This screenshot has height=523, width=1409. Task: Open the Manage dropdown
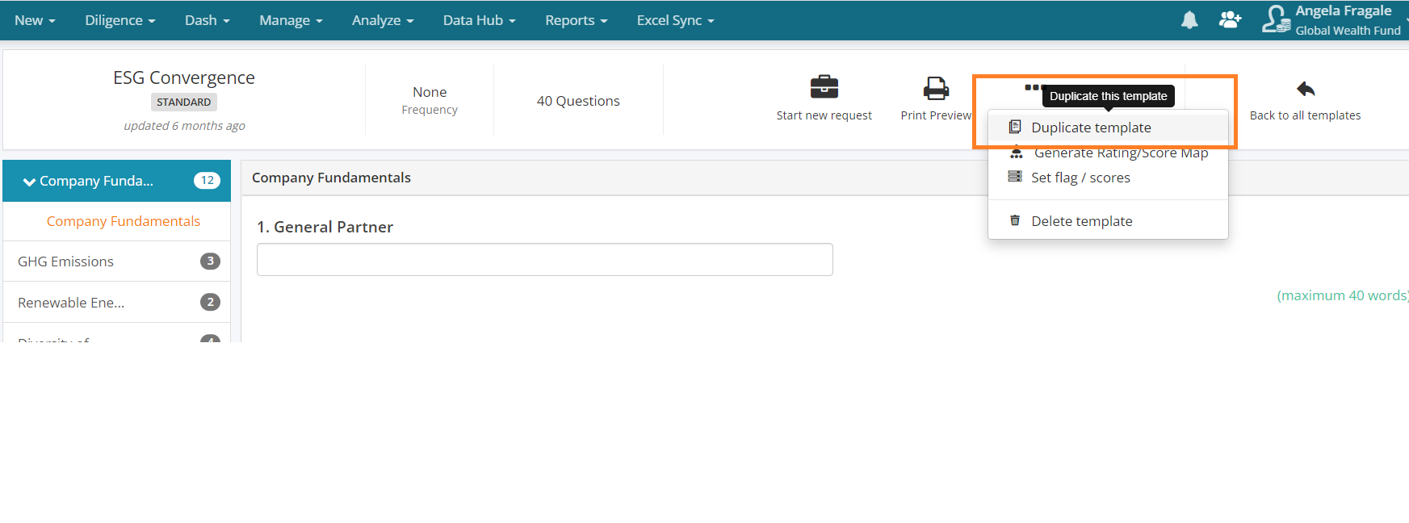point(291,20)
